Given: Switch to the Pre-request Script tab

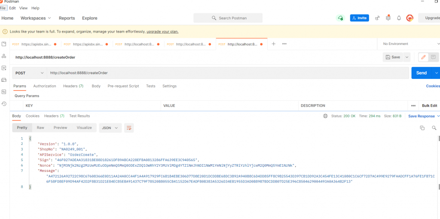Looking at the screenshot, I should [x=123, y=86].
